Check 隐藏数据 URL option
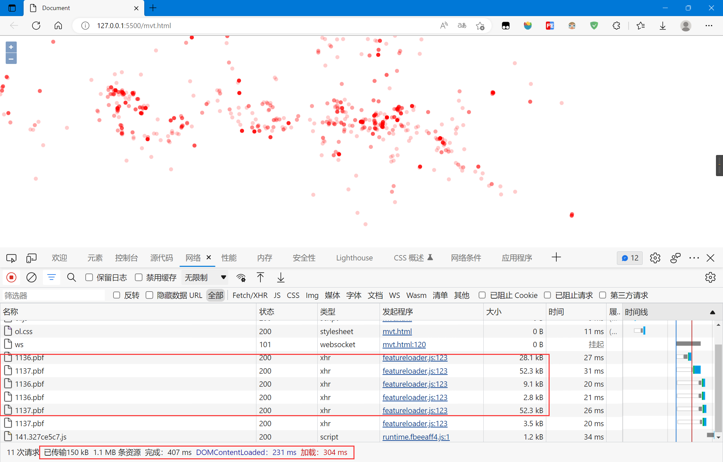Viewport: 723px width, 462px height. pyautogui.click(x=149, y=295)
